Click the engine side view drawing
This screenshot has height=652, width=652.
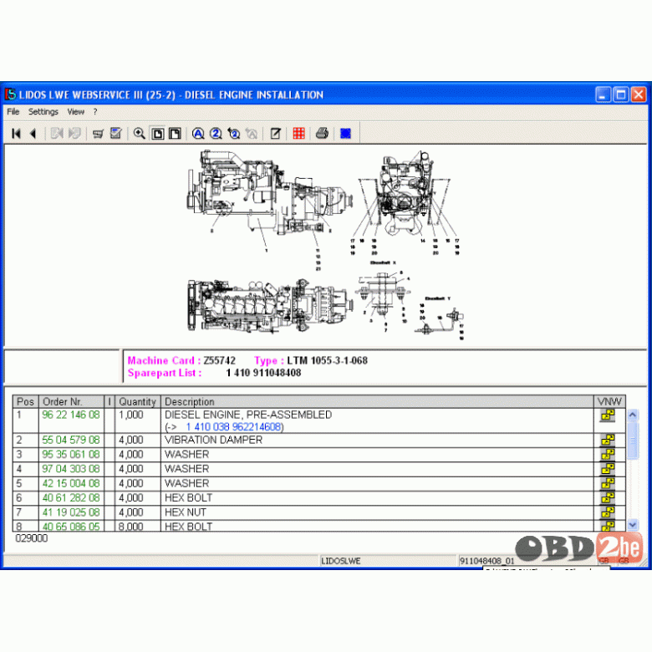(x=269, y=194)
